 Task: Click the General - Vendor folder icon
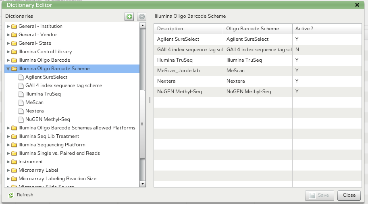[14, 35]
